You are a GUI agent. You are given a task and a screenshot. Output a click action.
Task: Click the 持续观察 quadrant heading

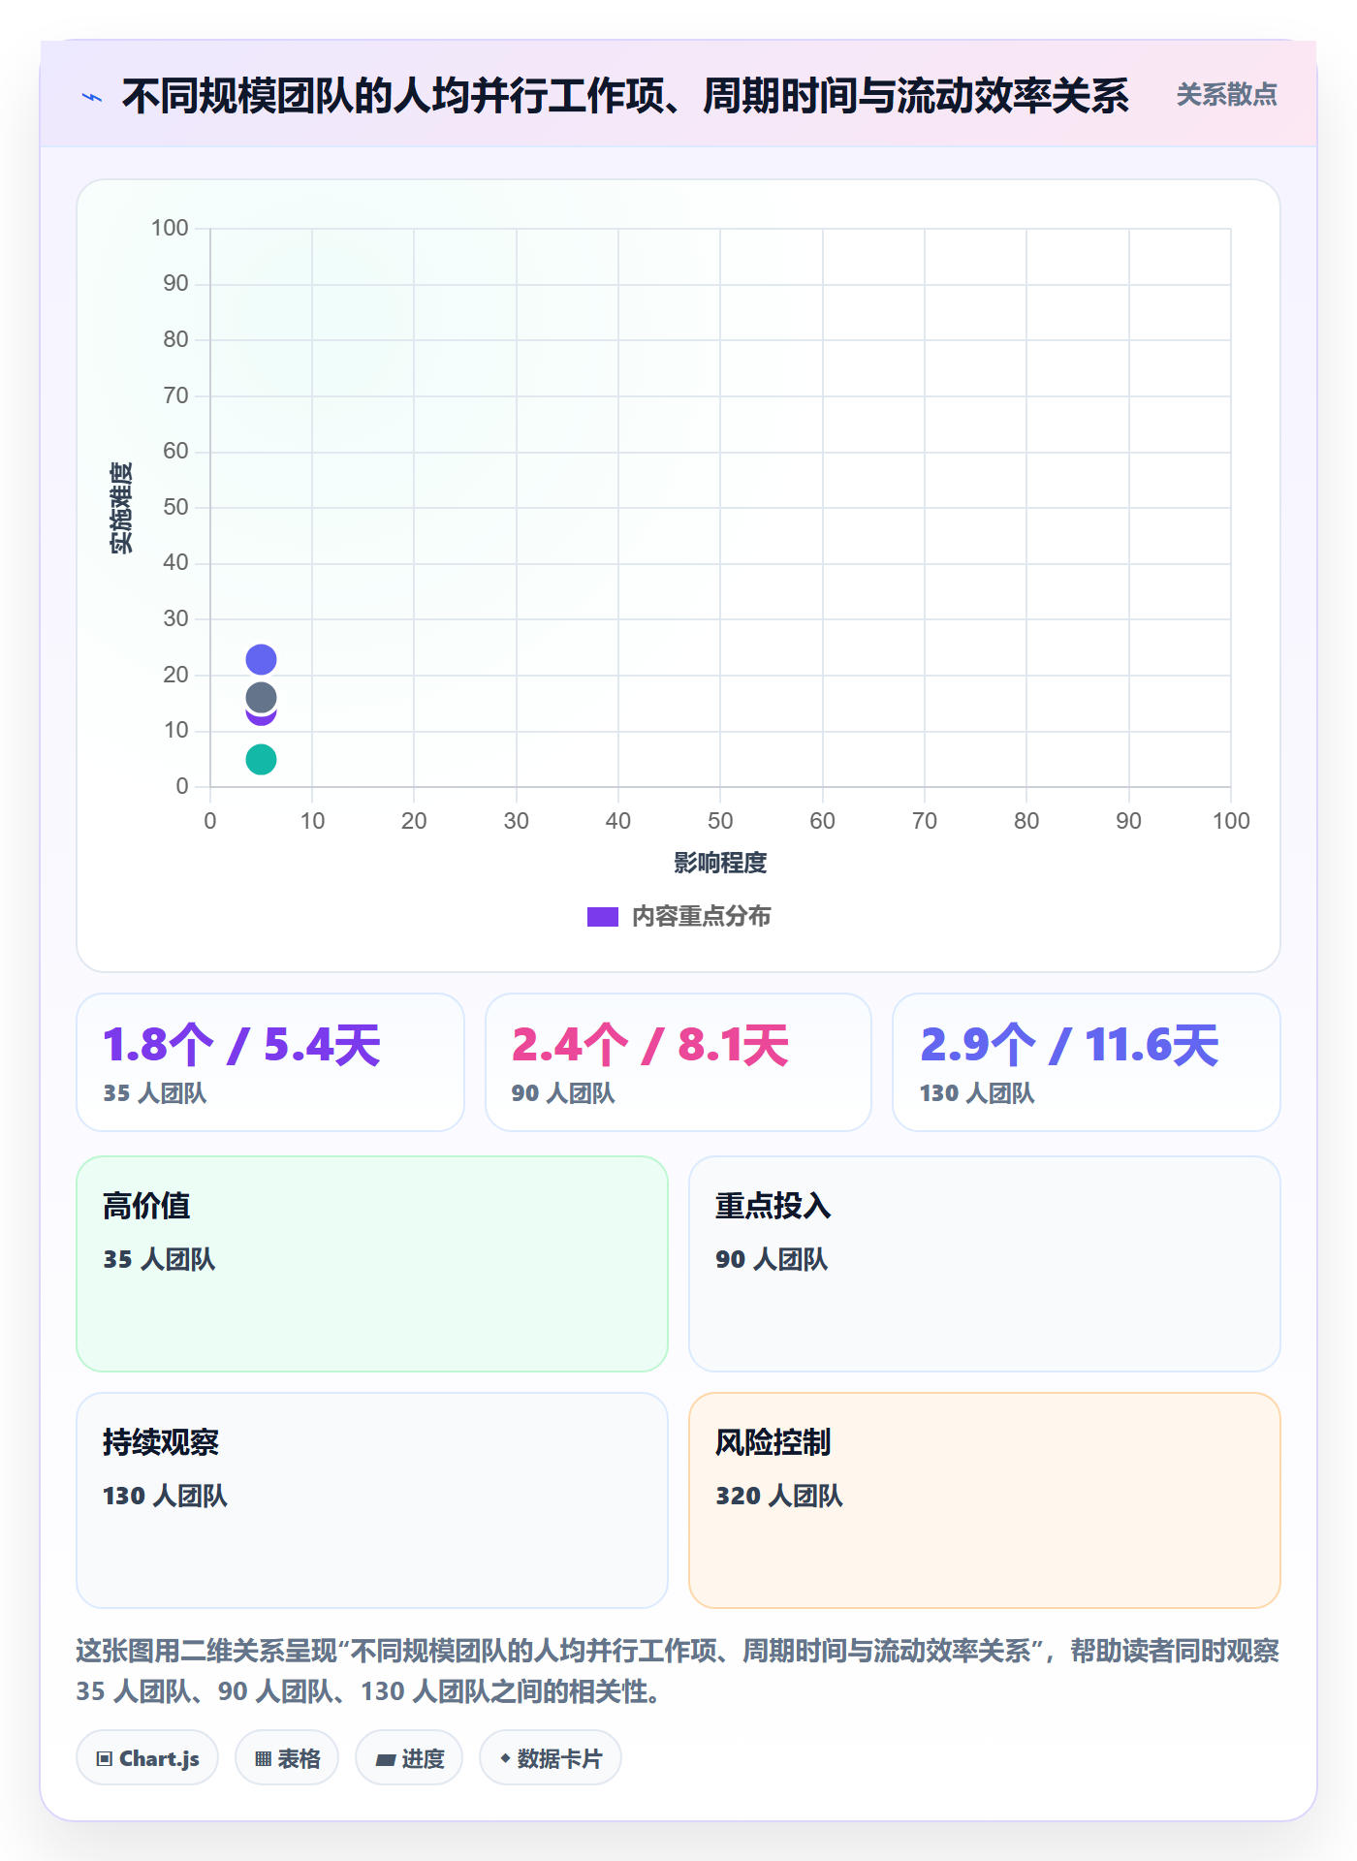point(161,1442)
